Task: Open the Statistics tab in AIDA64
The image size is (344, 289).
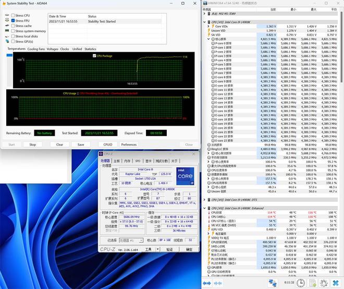Action: [90, 49]
